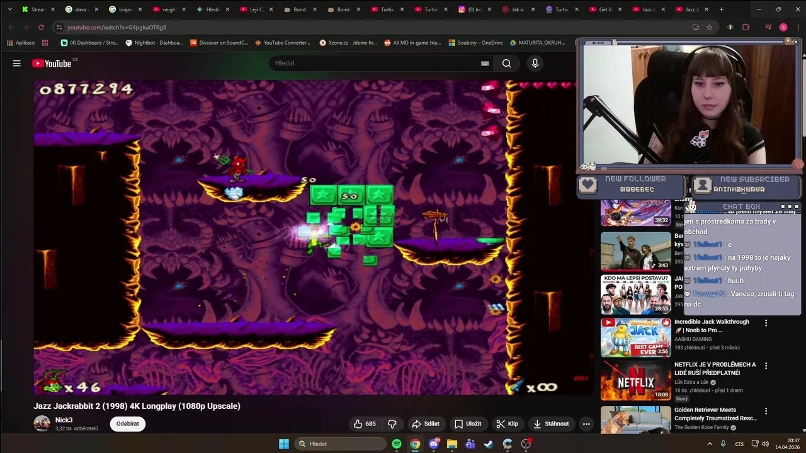
Task: Open Xzone.cz bookmark
Action: (348, 43)
